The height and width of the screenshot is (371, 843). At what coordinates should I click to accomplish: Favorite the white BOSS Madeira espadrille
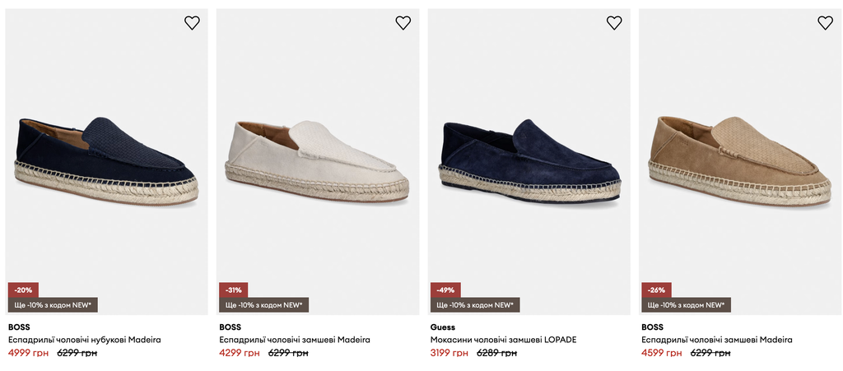(403, 22)
